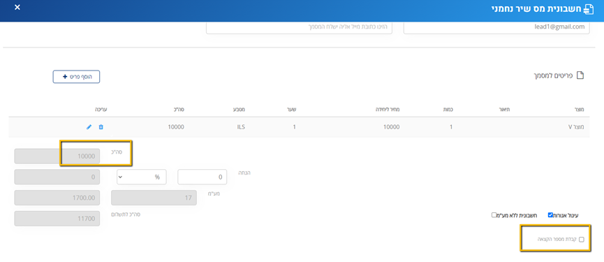The image size is (604, 262).
Task: Click the מוצר column header
Action: point(580,110)
